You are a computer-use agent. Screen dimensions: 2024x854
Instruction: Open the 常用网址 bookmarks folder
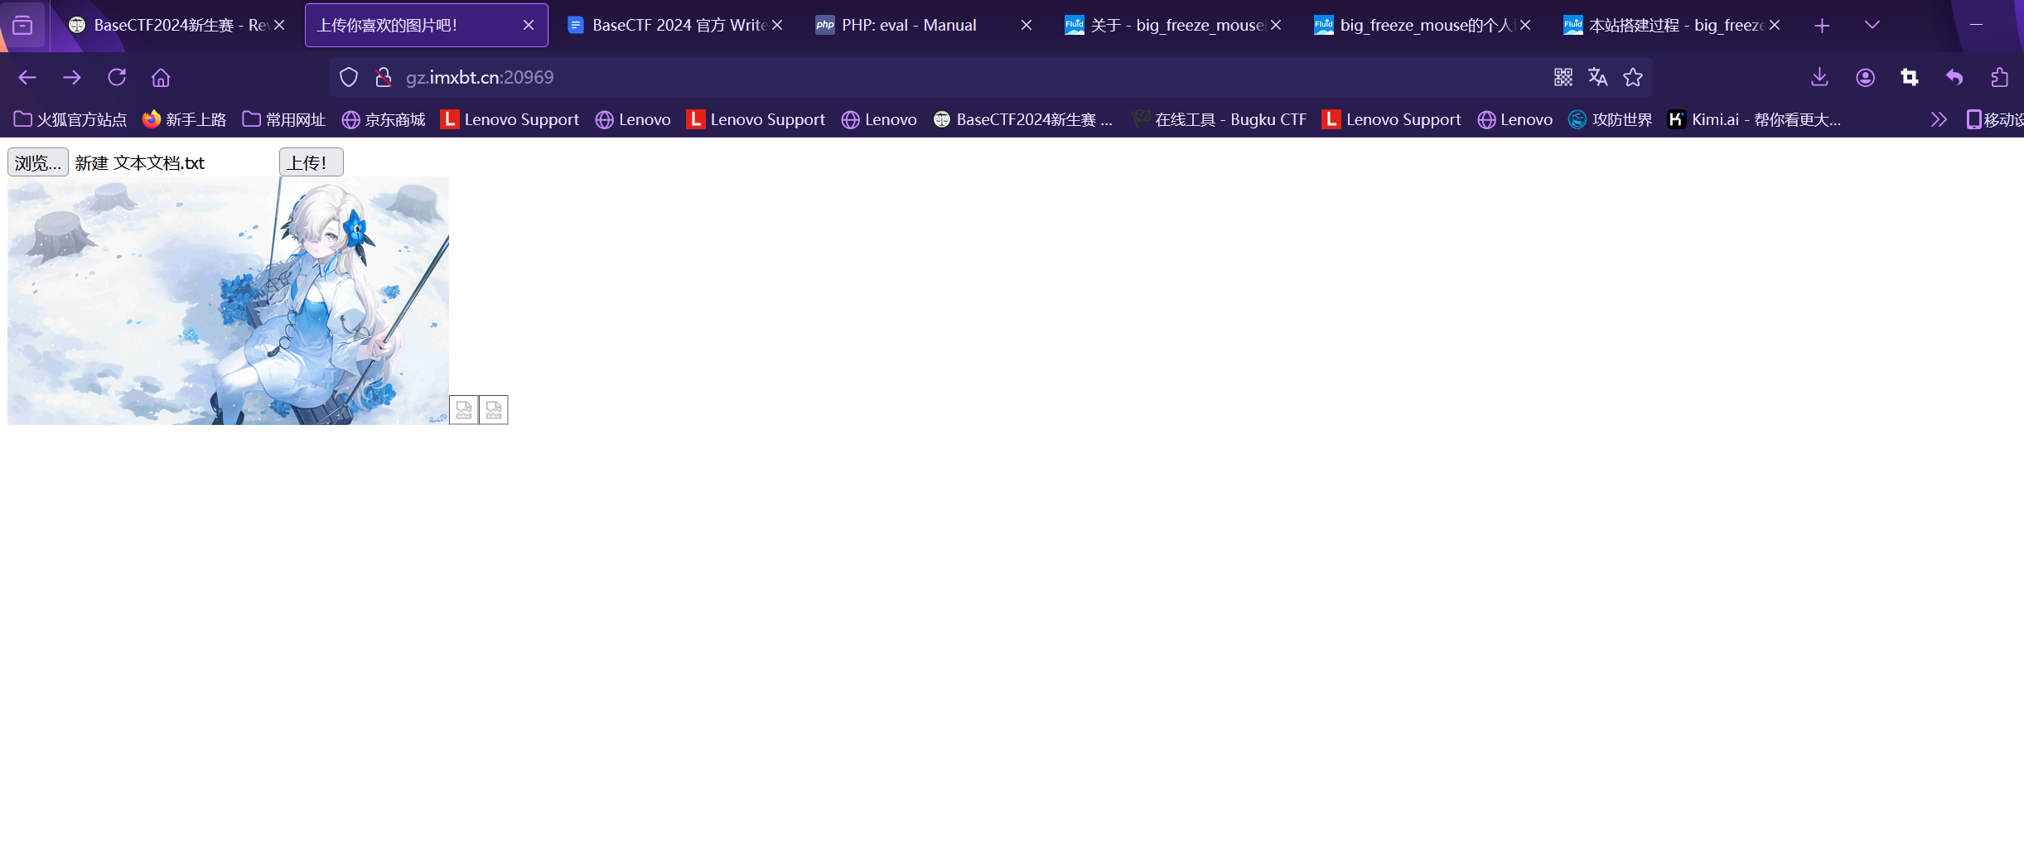click(x=284, y=119)
